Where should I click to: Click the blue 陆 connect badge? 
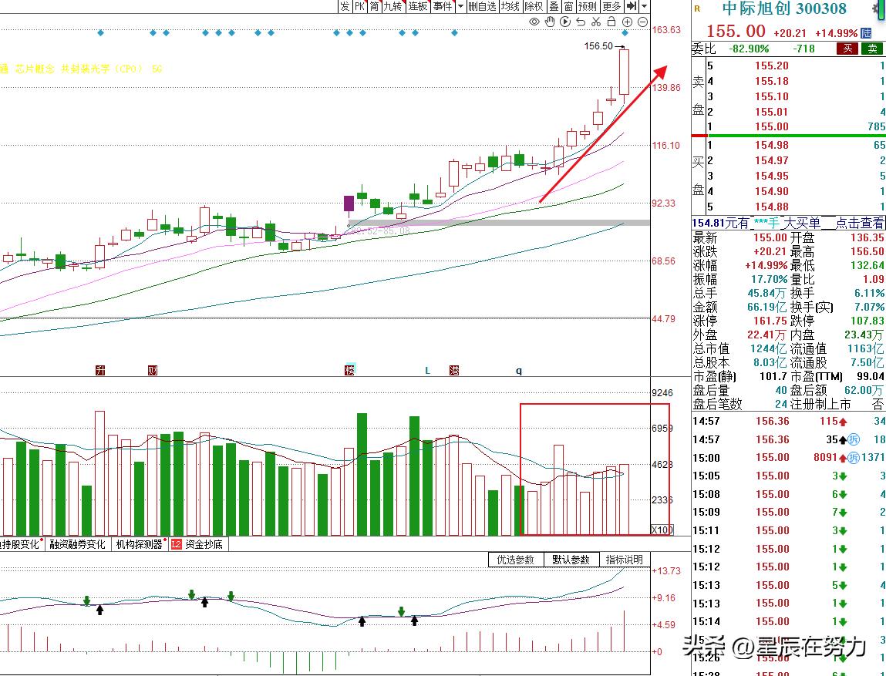coord(866,33)
